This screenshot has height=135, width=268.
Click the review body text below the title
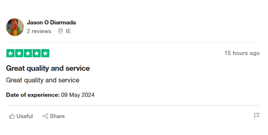(43, 80)
